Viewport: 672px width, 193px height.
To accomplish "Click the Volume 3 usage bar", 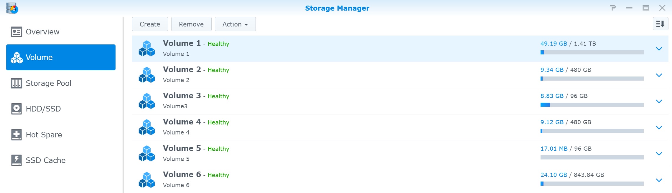I will click(592, 105).
